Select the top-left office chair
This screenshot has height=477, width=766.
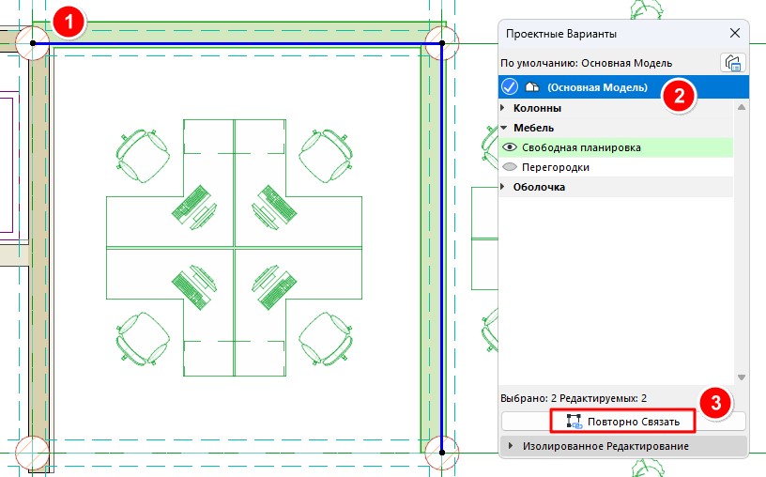(143, 156)
